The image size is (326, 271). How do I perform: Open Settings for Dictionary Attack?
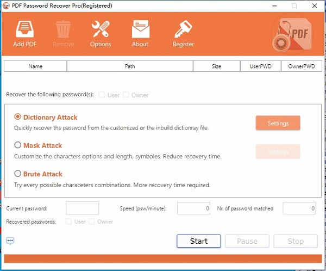[x=278, y=123]
